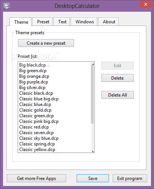Show the About tab
The width and height of the screenshot is (154, 189).
pos(109,22)
